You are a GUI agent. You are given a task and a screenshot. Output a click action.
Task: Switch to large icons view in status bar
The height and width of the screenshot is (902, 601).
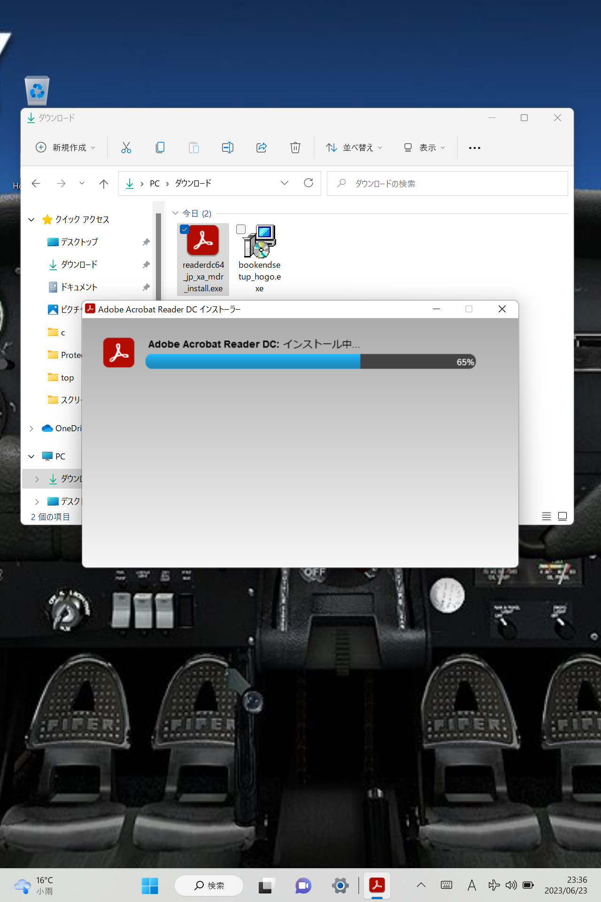click(x=562, y=516)
